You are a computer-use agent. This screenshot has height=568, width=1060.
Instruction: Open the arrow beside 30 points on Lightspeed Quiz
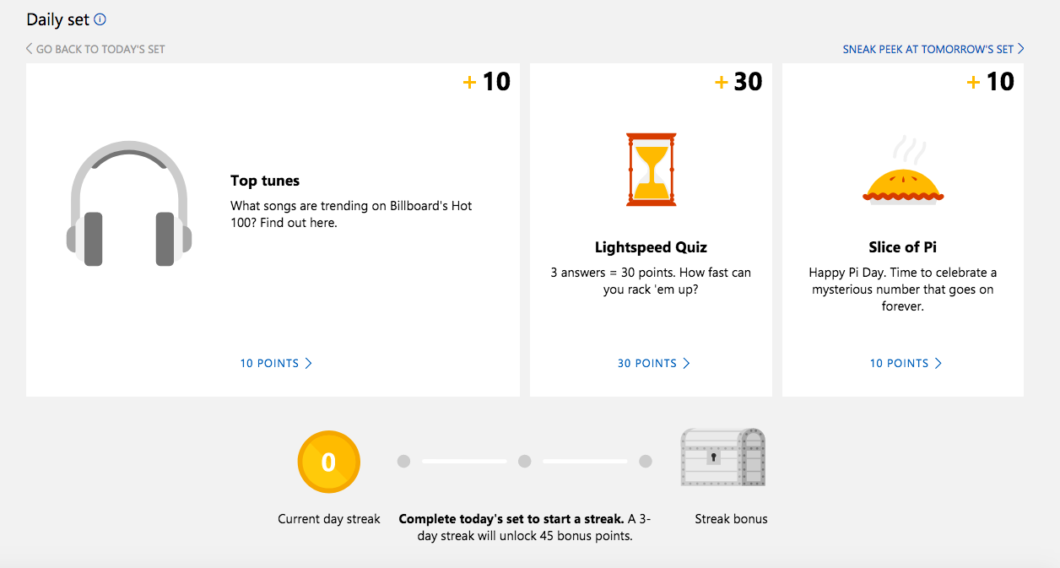[686, 363]
